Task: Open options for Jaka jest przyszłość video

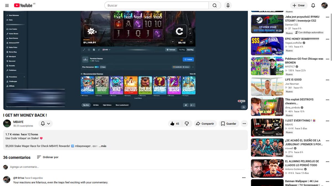Action: coord(328,17)
